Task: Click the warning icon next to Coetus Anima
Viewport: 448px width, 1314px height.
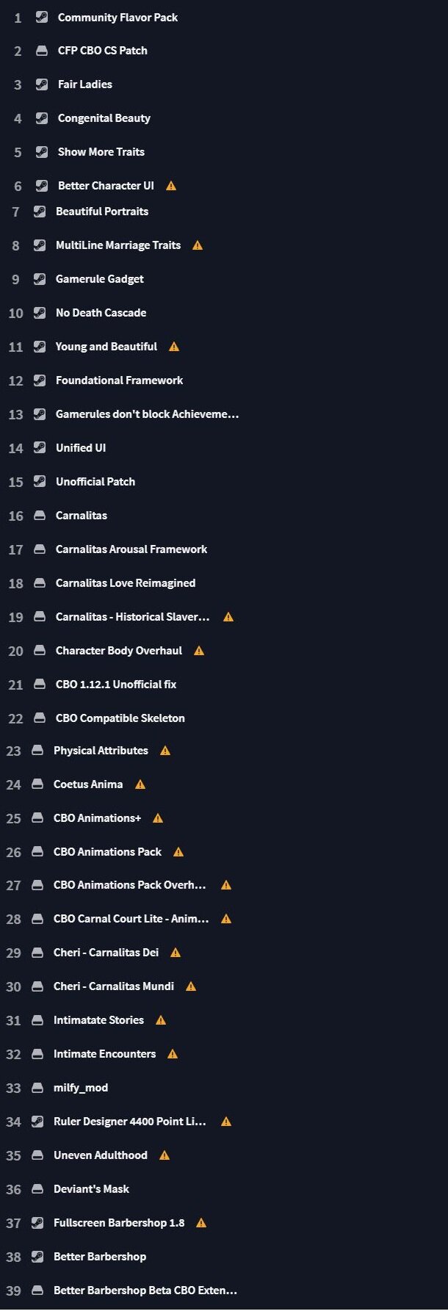Action: point(140,784)
